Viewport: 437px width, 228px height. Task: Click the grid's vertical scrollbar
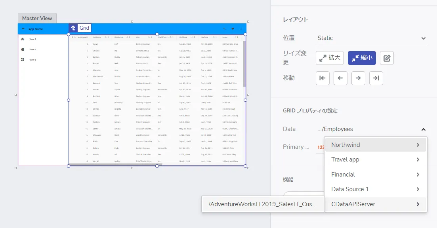click(244, 63)
